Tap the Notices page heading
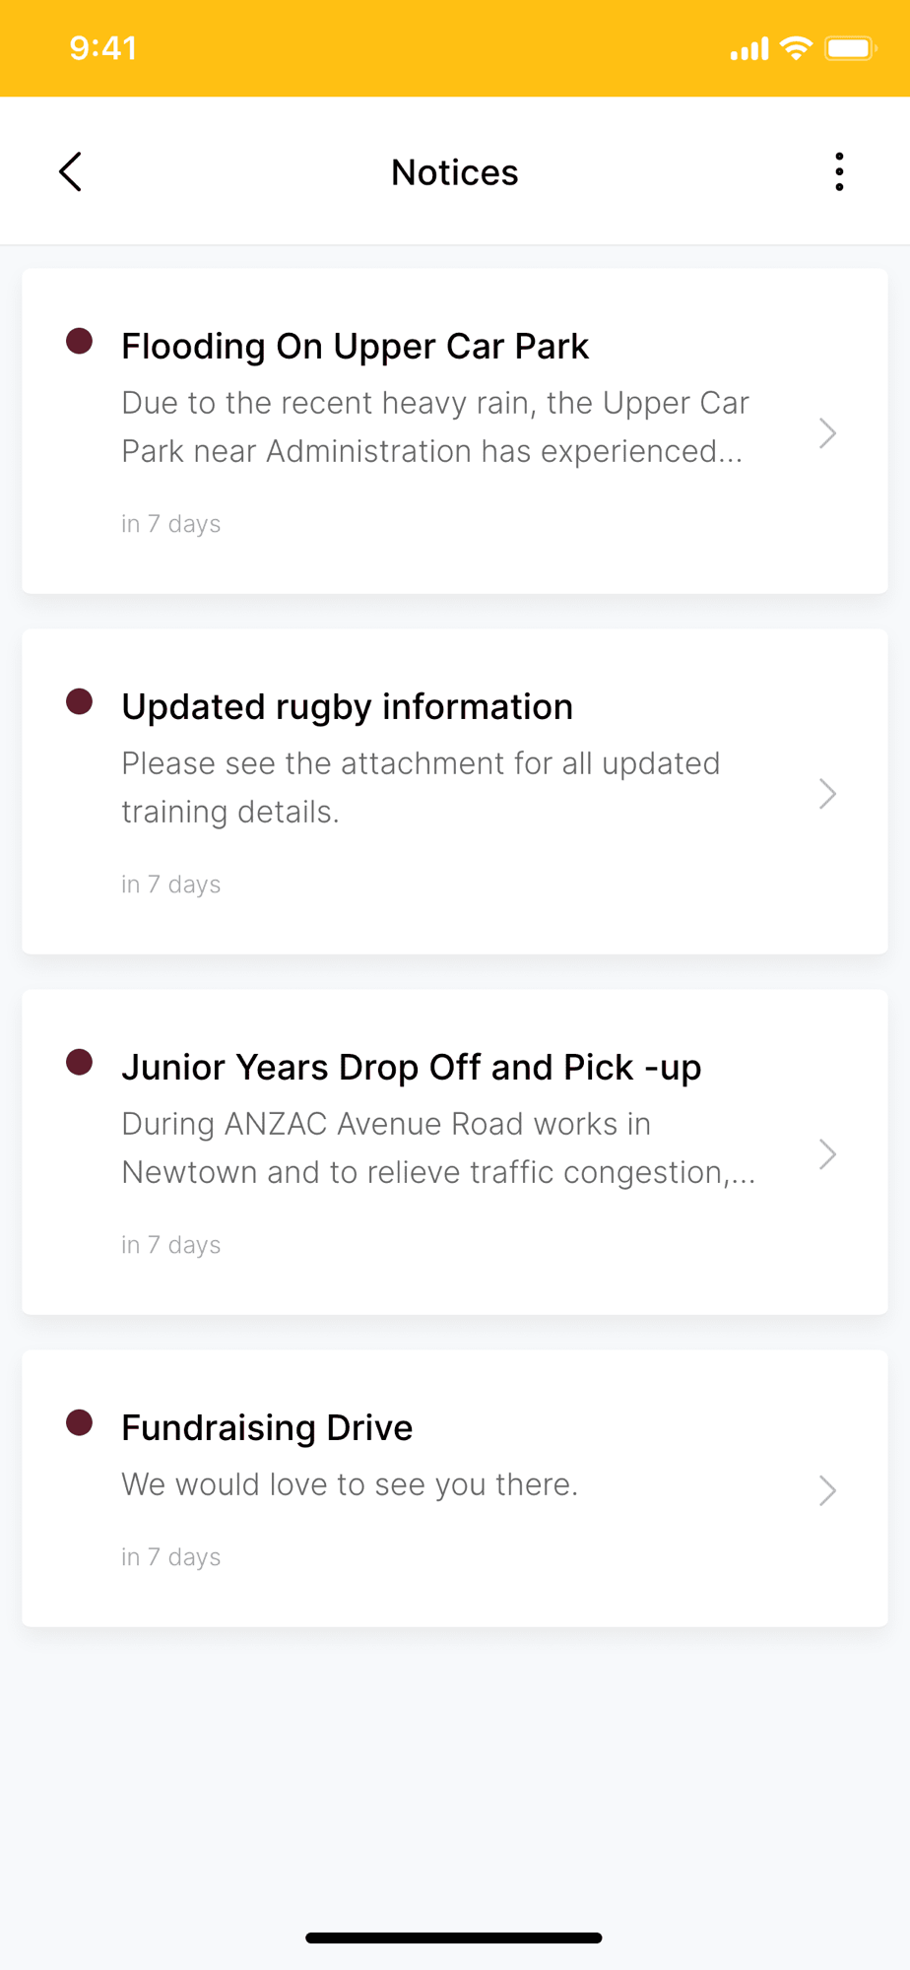The height and width of the screenshot is (1970, 910). point(454,172)
